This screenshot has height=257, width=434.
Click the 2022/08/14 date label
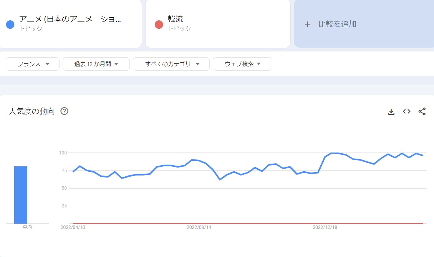point(199,227)
